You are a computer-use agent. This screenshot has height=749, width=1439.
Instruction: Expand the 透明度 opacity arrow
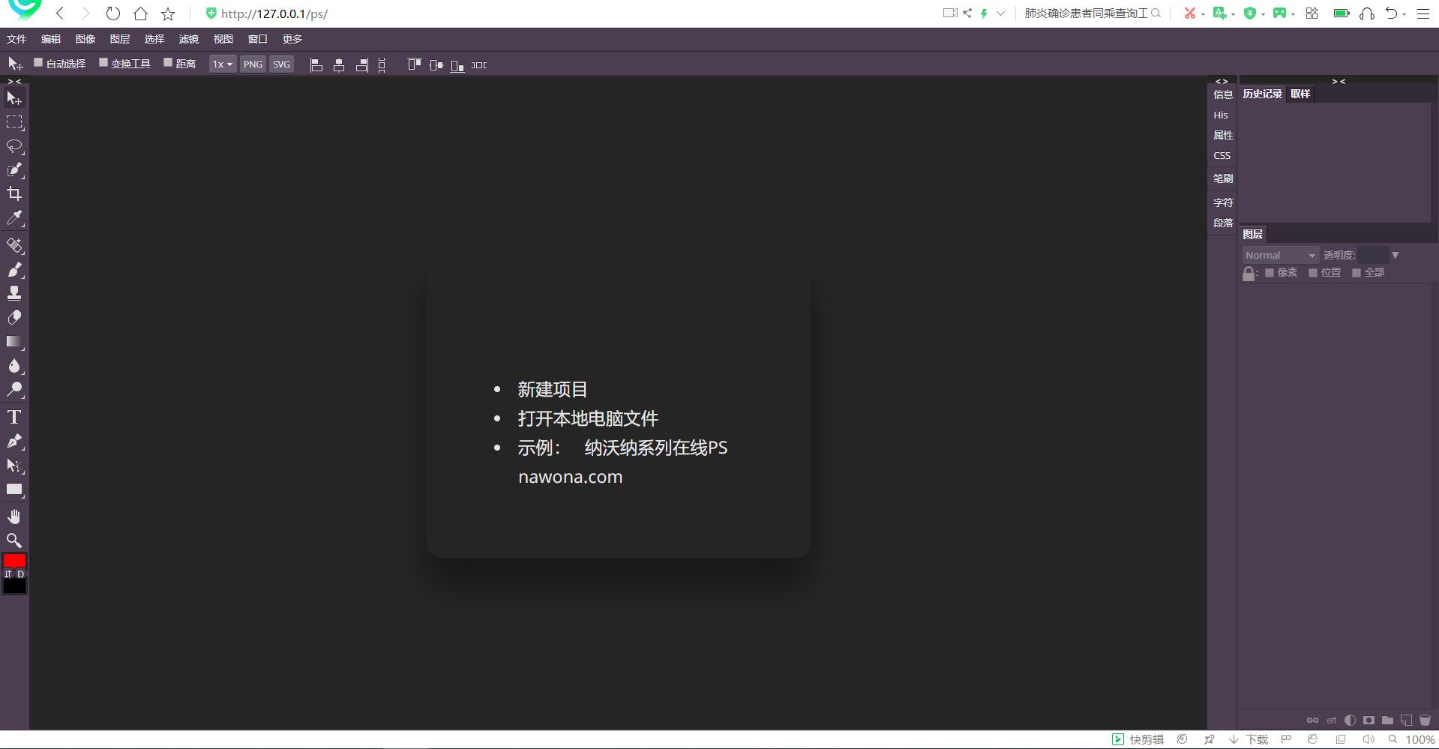[1395, 255]
